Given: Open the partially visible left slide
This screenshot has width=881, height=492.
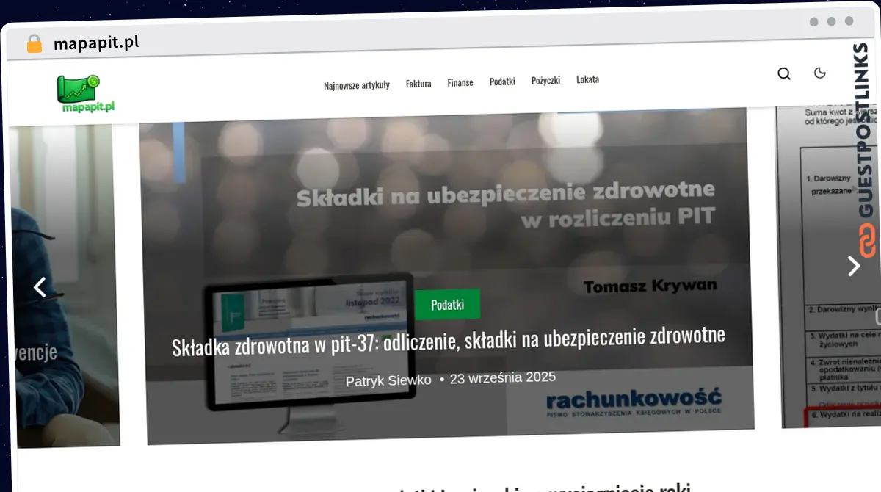Looking at the screenshot, I should point(65,286).
